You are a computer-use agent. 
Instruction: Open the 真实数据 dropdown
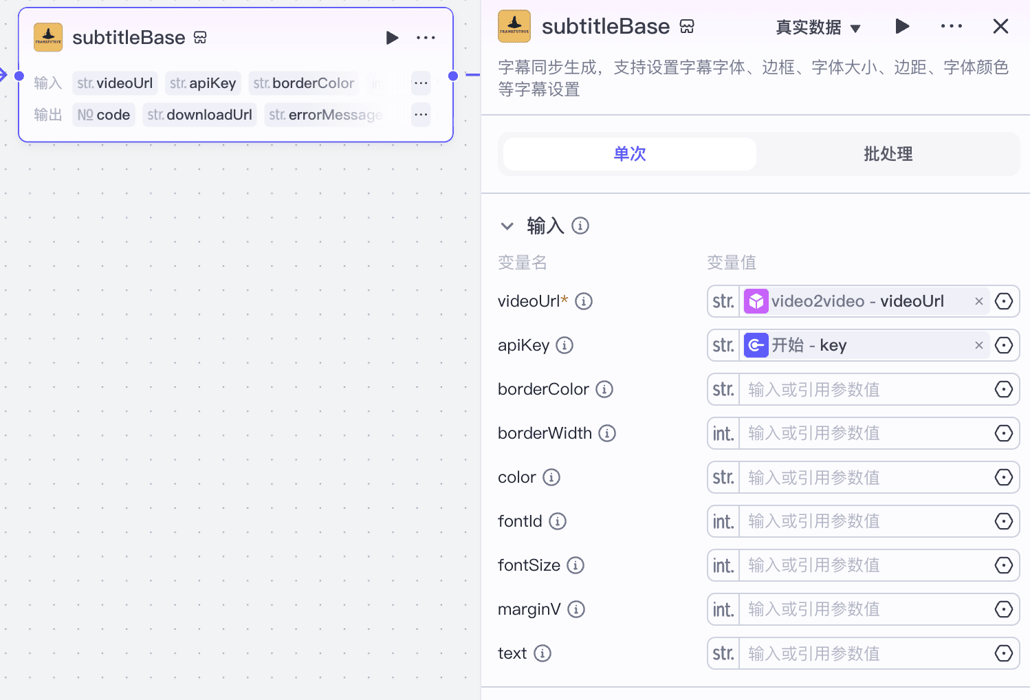(x=819, y=28)
